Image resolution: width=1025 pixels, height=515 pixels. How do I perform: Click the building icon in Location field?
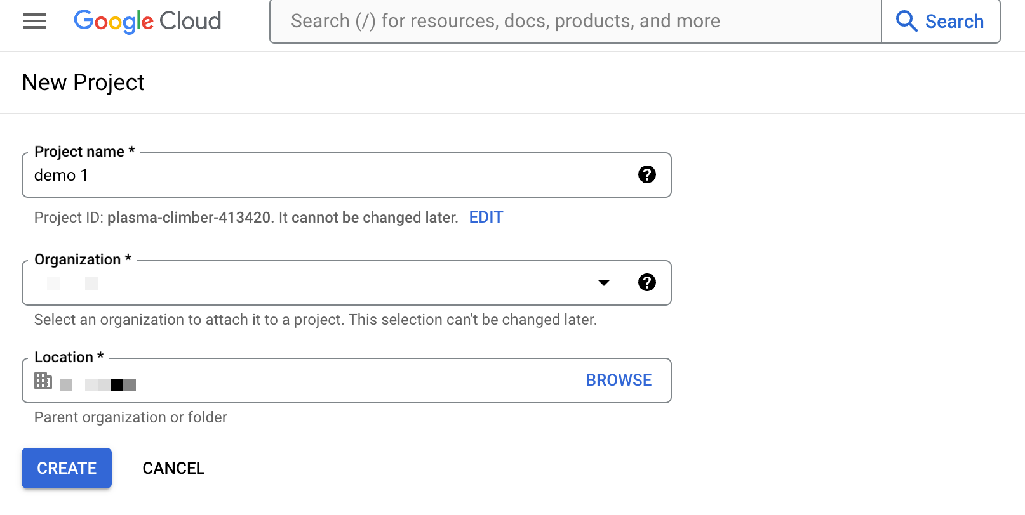[43, 381]
